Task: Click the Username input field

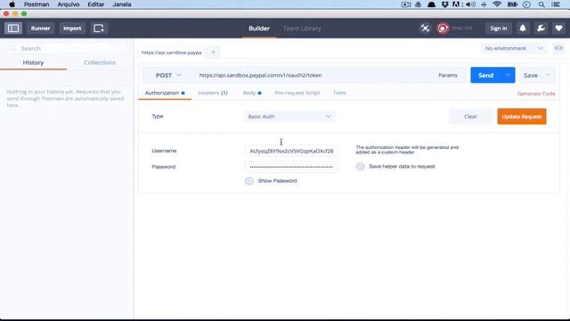Action: tap(291, 151)
